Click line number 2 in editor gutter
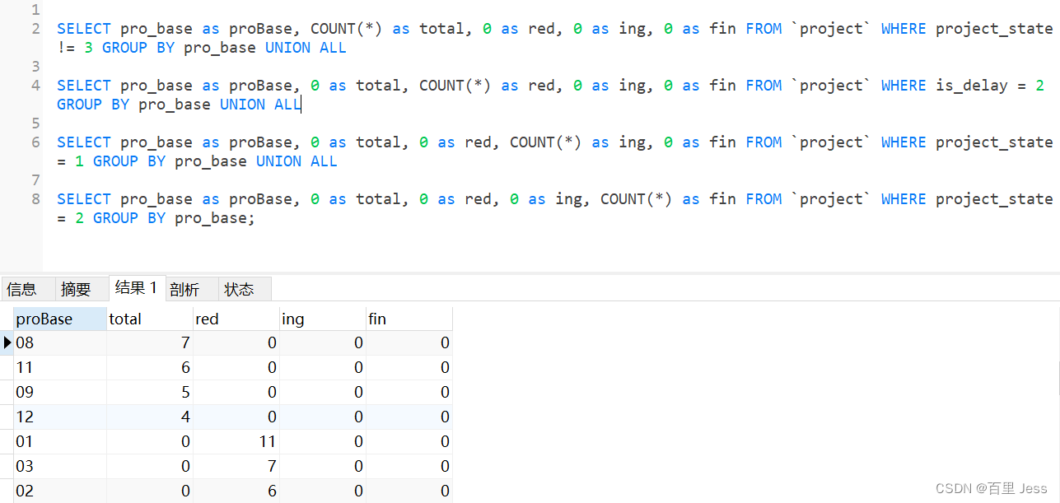Viewport: 1060px width, 503px height. [x=35, y=29]
